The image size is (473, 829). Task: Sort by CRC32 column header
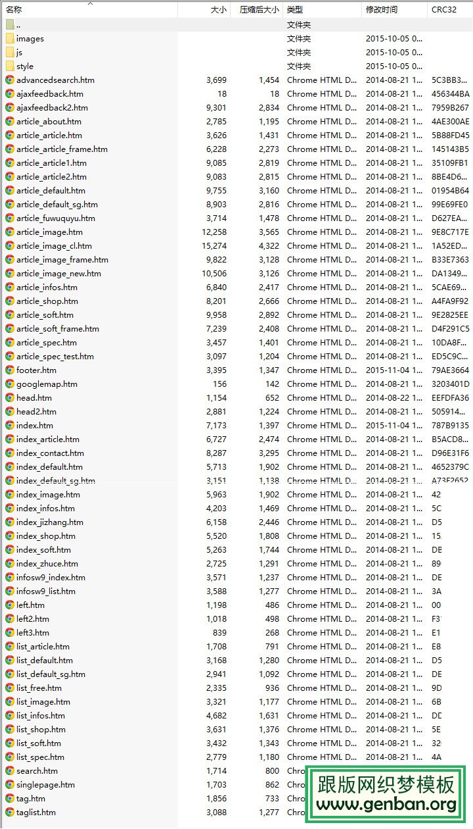443,10
